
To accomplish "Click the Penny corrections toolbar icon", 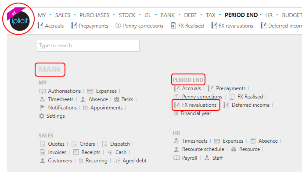I will coord(118,25).
